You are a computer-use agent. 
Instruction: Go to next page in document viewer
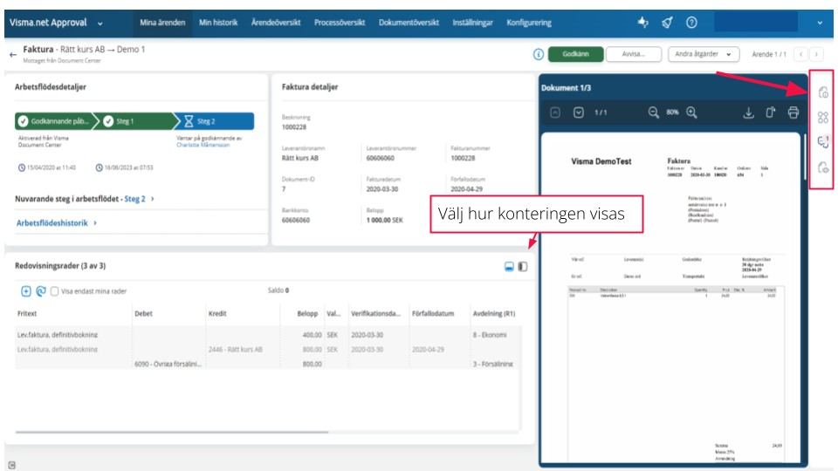click(578, 113)
